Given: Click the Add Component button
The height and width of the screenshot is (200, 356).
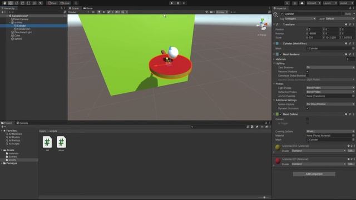Looking at the screenshot, I should [x=314, y=174].
